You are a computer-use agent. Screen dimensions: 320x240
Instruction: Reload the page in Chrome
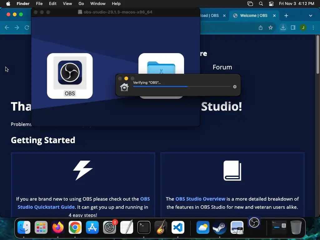(27, 27)
